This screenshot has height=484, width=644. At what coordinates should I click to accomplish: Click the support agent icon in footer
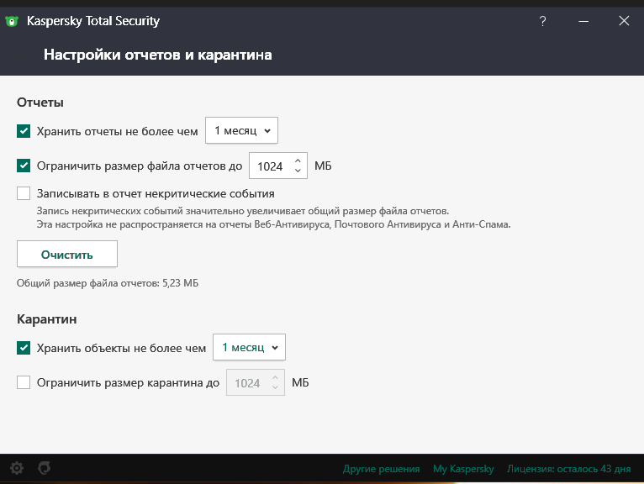[43, 468]
